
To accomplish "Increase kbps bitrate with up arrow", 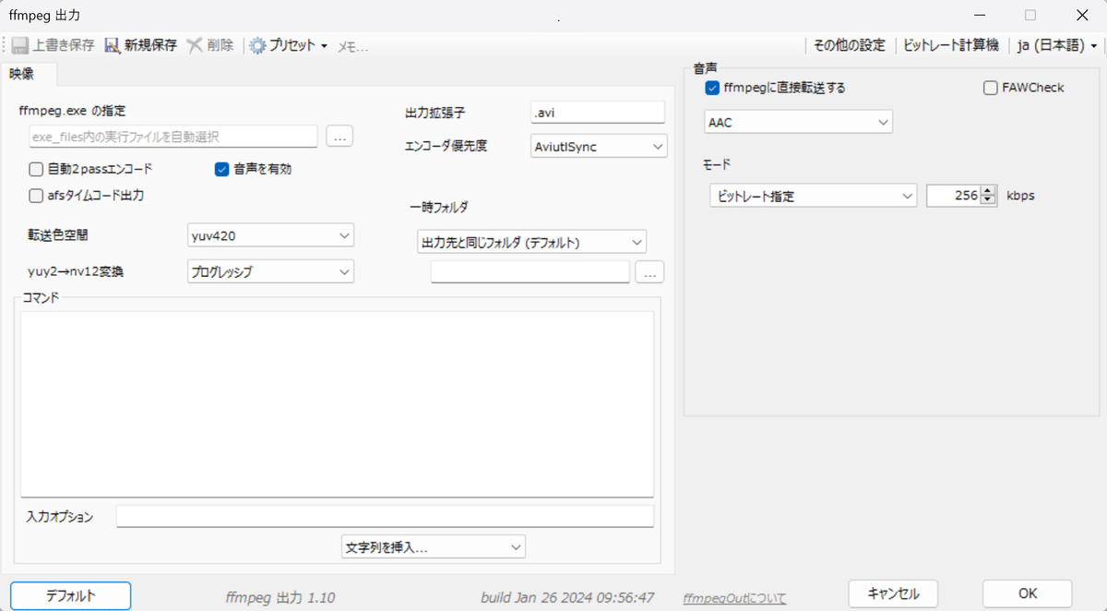I will [x=989, y=191].
